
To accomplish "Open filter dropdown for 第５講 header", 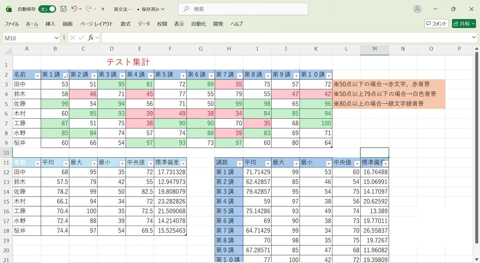I will [183, 75].
